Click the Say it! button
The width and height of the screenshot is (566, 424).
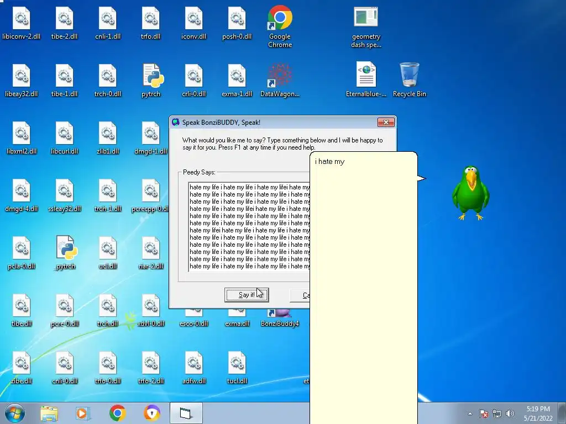247,295
